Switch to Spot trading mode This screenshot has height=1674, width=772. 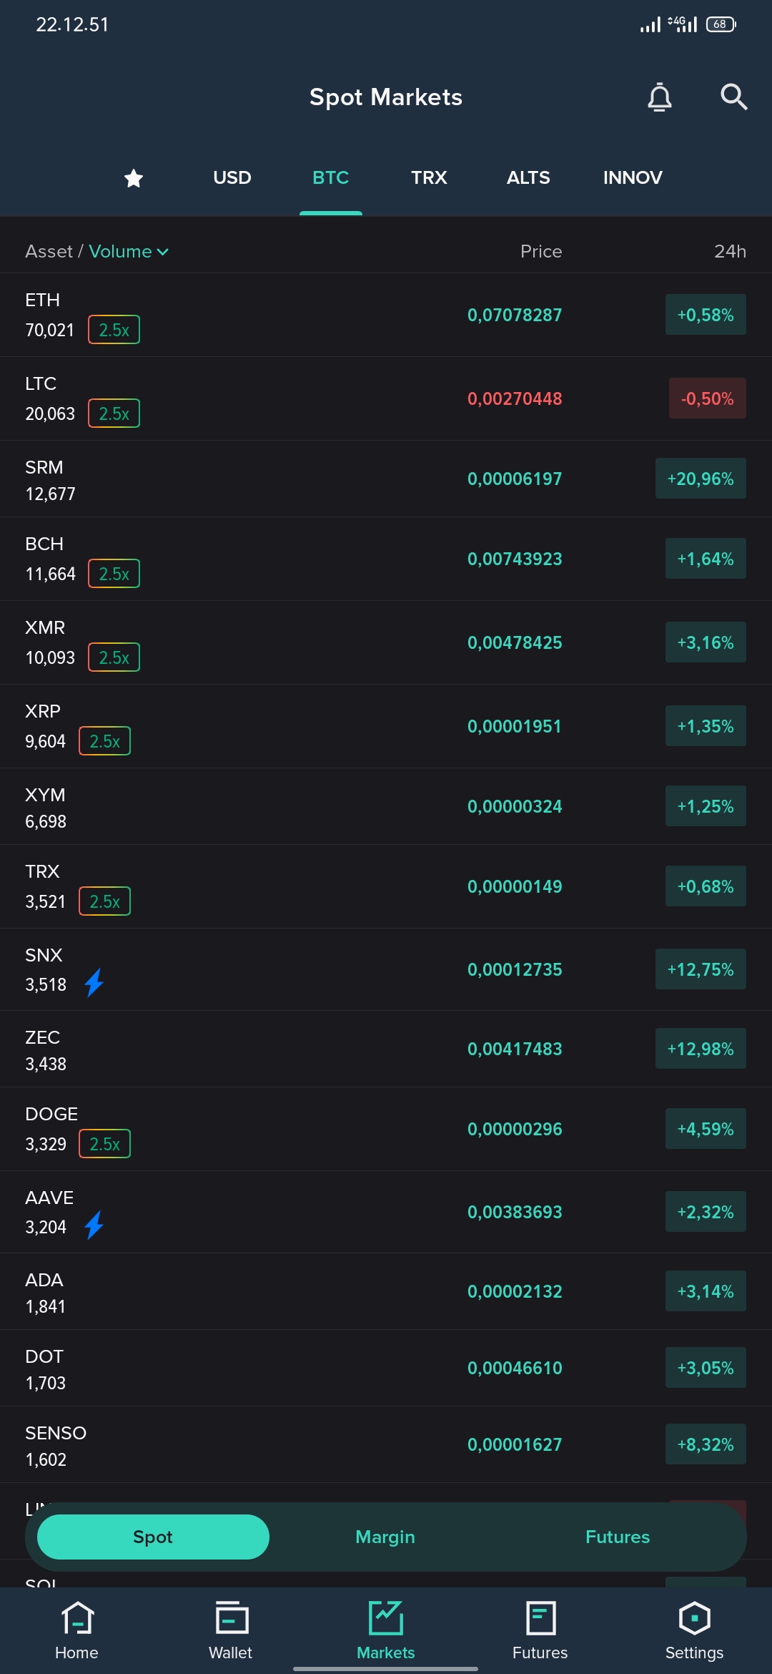(153, 1537)
